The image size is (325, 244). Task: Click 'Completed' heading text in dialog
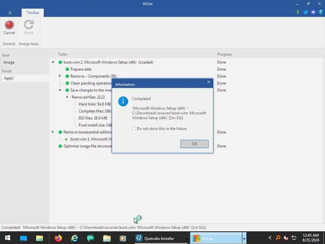pyautogui.click(x=141, y=99)
